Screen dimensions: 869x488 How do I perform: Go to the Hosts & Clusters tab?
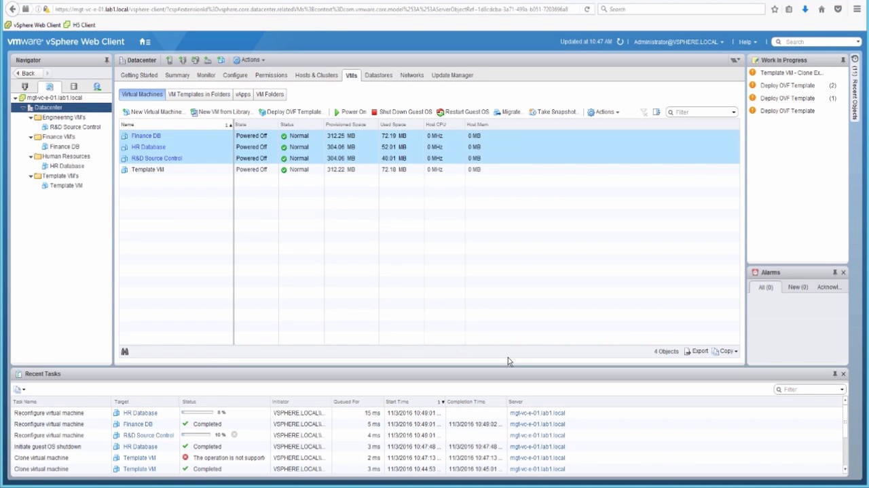coord(316,75)
